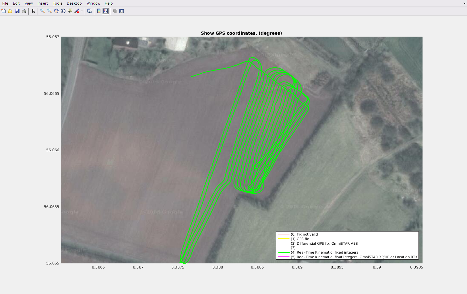Viewport: 467px width, 294px height.
Task: Click the Link Plot button
Action: 90,11
